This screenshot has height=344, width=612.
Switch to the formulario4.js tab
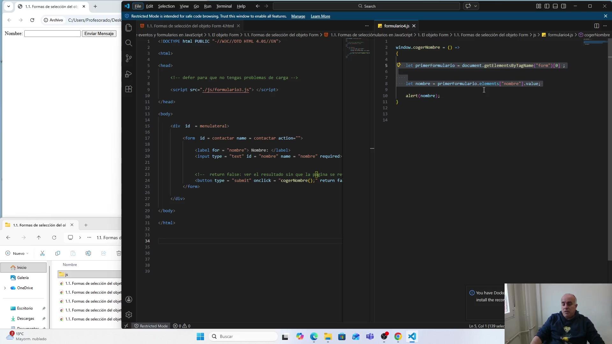(397, 26)
